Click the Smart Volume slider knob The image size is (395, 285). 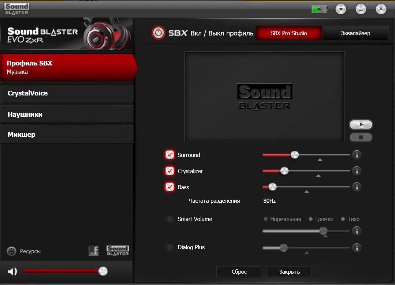click(323, 230)
